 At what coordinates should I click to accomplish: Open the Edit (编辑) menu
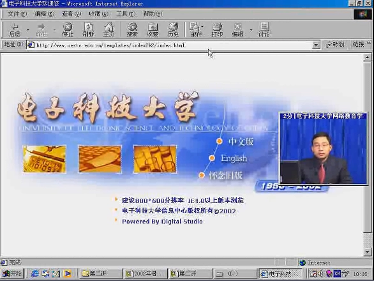click(x=45, y=14)
